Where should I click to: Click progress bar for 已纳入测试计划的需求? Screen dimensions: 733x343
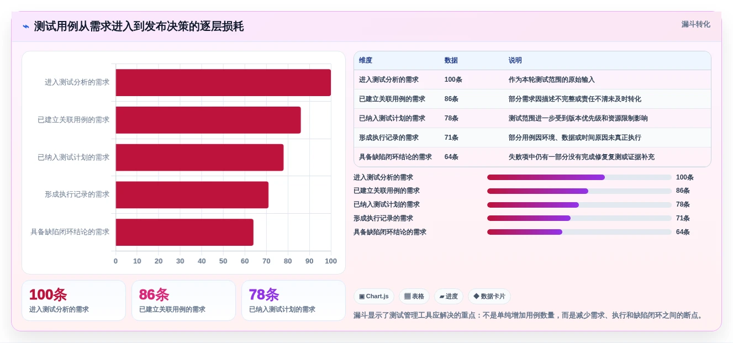579,205
